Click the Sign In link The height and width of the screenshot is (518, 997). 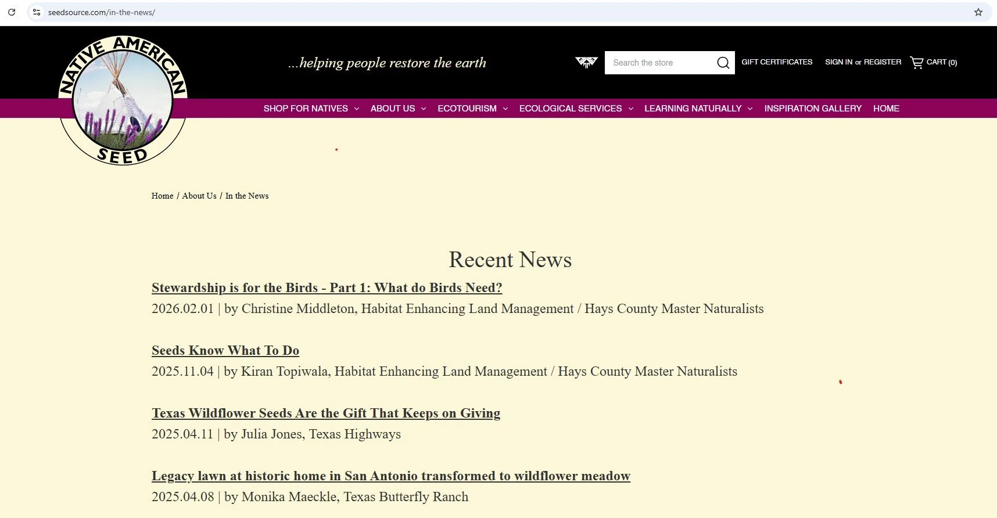pyautogui.click(x=838, y=62)
